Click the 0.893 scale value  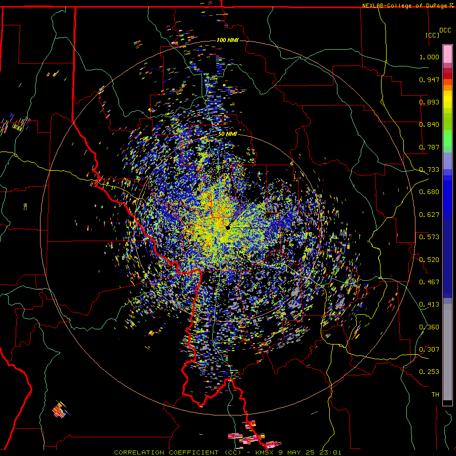coord(429,102)
